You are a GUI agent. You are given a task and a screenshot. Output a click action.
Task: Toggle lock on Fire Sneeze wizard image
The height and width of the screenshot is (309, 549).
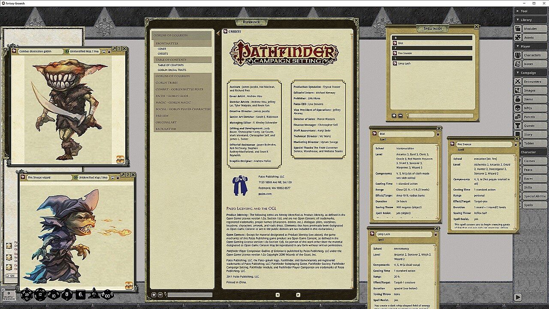[118, 177]
